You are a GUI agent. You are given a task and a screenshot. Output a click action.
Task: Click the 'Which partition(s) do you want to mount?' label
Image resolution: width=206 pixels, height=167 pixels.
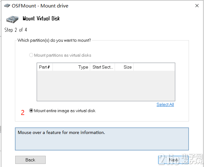54,40
